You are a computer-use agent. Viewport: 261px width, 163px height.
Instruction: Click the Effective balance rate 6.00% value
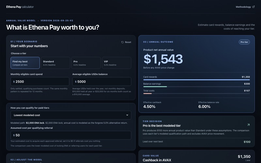tap(204, 107)
